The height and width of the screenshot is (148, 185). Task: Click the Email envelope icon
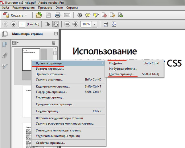pyautogui.click(x=67, y=15)
